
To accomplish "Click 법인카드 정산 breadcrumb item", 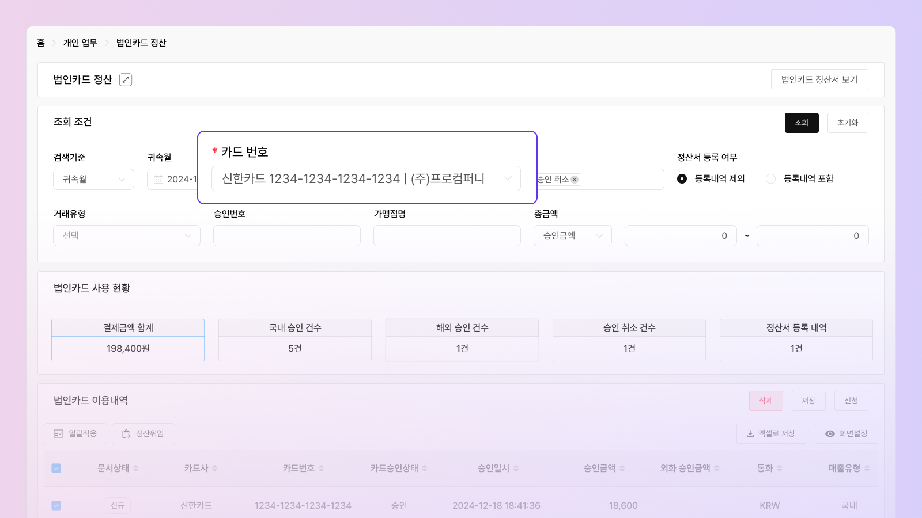I will (141, 43).
